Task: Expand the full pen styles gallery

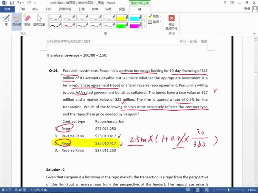Action: [144, 26]
